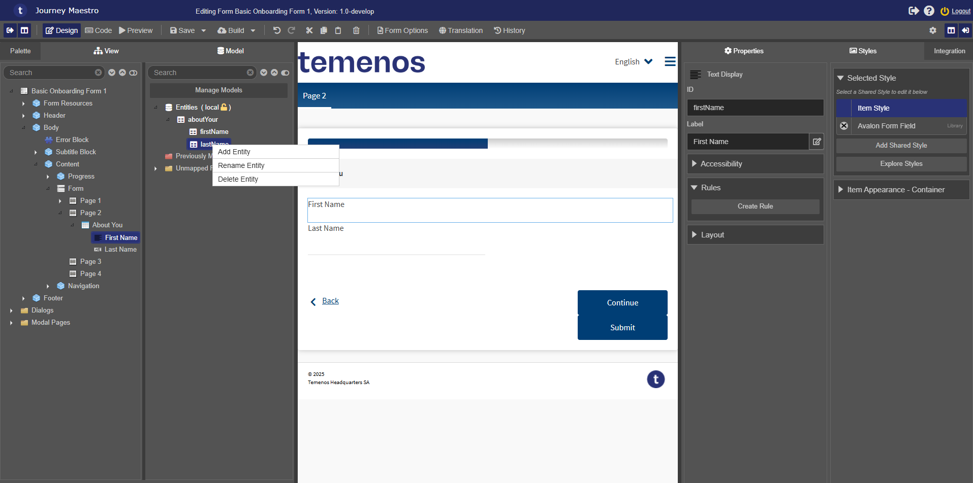Toggle the left panel layout button
Viewport: 973px width, 483px height.
24,30
